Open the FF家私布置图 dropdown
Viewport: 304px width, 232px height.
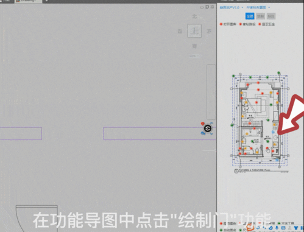(x=258, y=7)
